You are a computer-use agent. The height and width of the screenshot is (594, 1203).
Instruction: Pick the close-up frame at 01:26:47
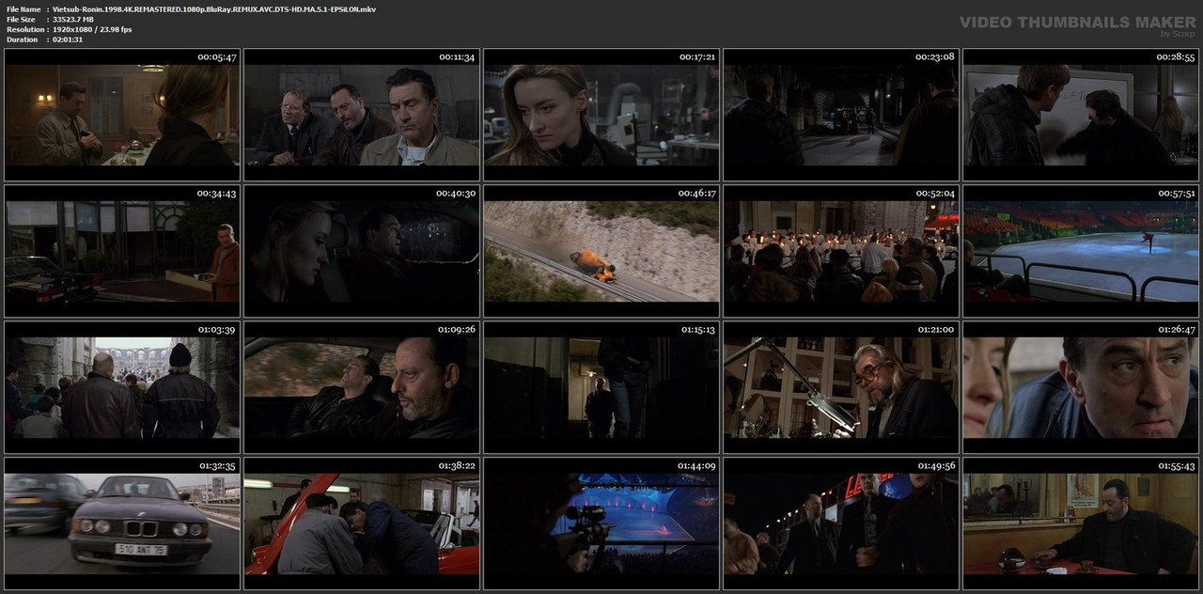tap(1081, 387)
